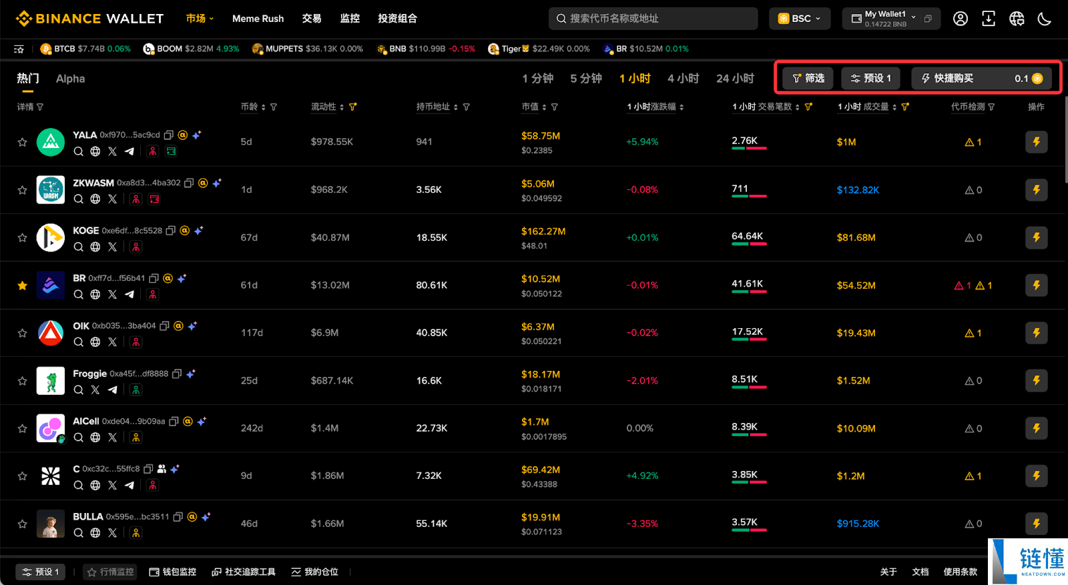Select the 24 小时 timeframe tab
The image size is (1068, 585).
click(x=735, y=79)
